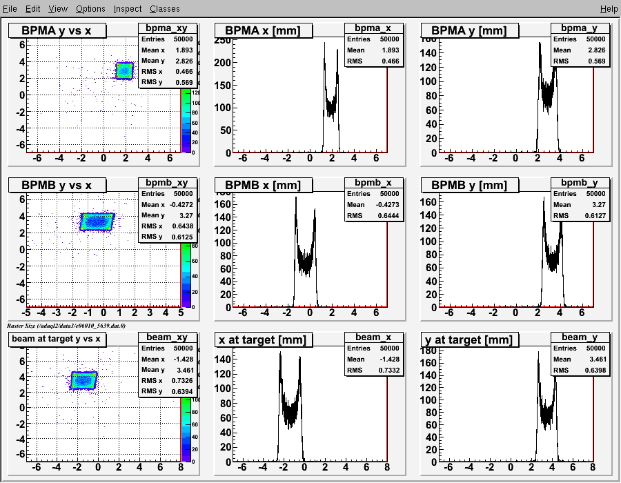Open the Edit menu
The height and width of the screenshot is (483, 621).
point(33,8)
